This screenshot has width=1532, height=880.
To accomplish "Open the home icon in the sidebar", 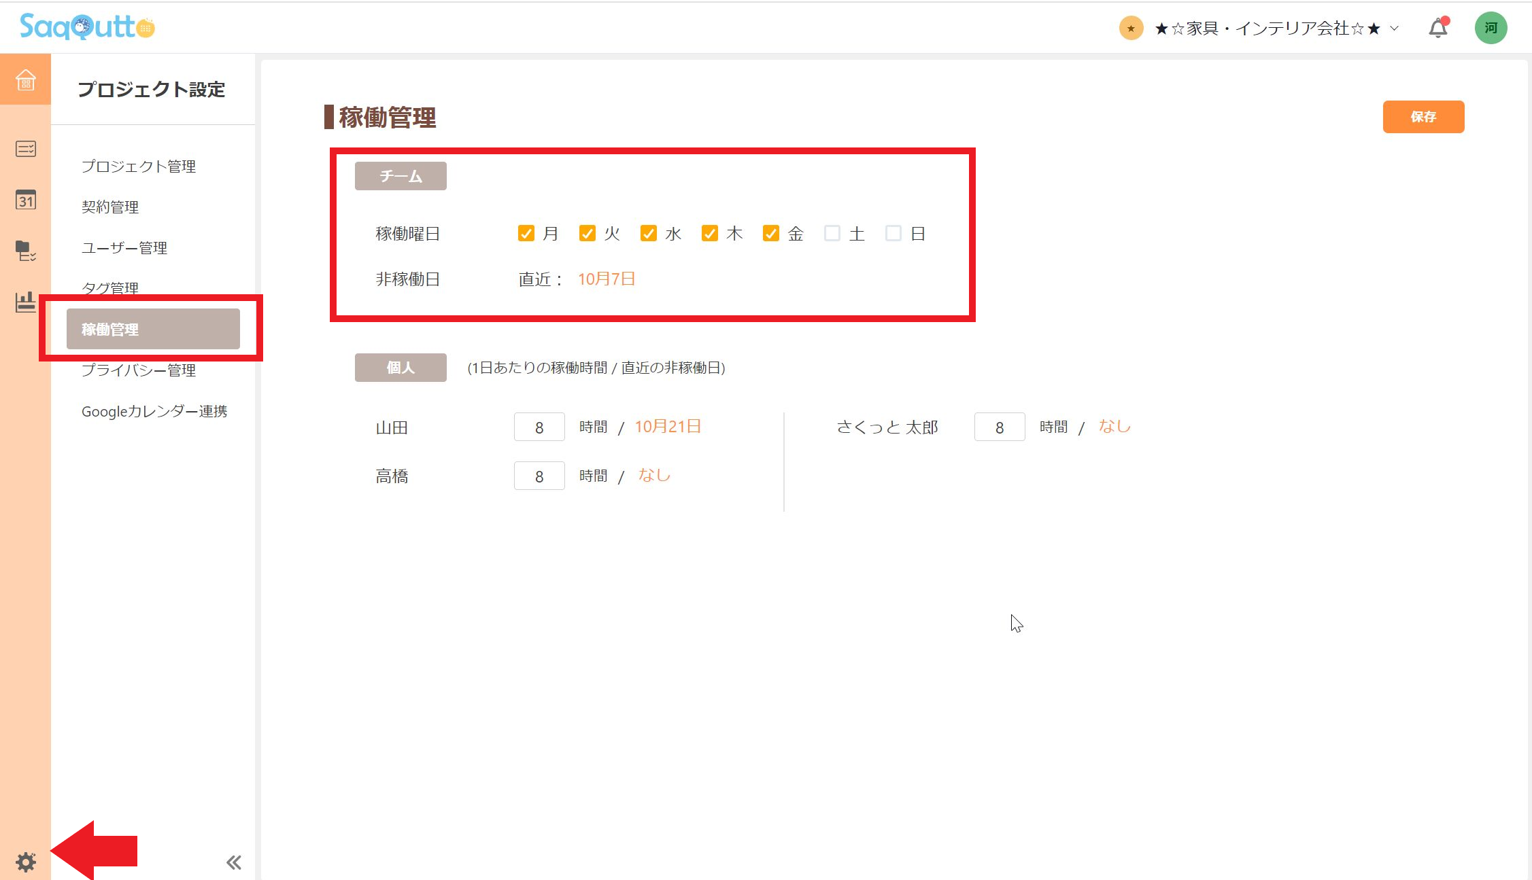I will (x=25, y=80).
